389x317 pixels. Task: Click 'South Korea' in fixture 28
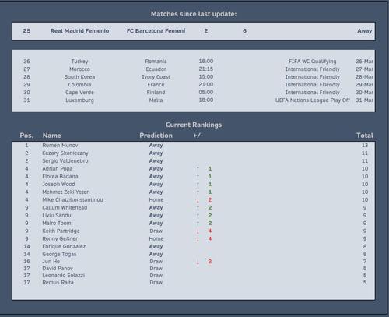(79, 77)
